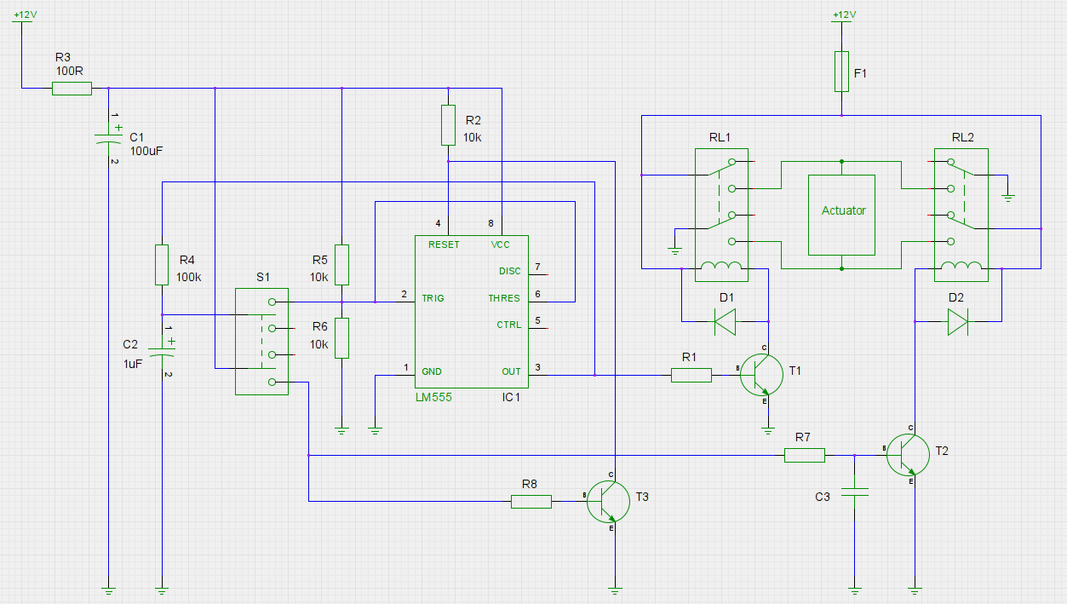Click the CTRL pin label
Screen dimensions: 1067x604
point(508,325)
